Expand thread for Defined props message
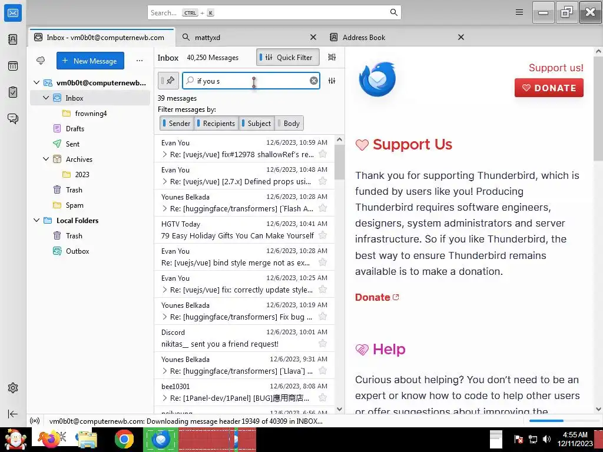 [x=165, y=181]
